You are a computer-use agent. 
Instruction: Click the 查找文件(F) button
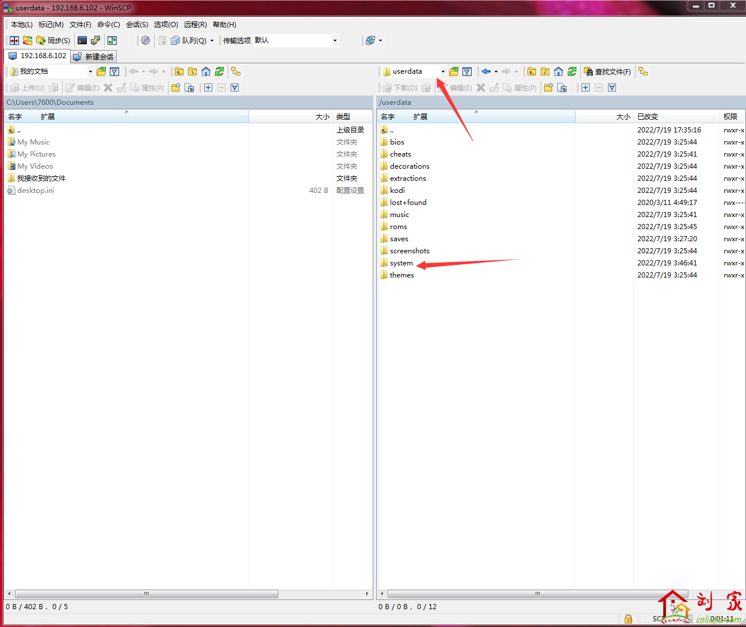607,71
